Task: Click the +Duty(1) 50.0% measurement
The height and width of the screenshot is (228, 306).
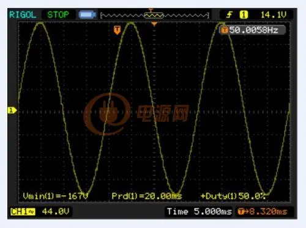Action: coord(233,196)
